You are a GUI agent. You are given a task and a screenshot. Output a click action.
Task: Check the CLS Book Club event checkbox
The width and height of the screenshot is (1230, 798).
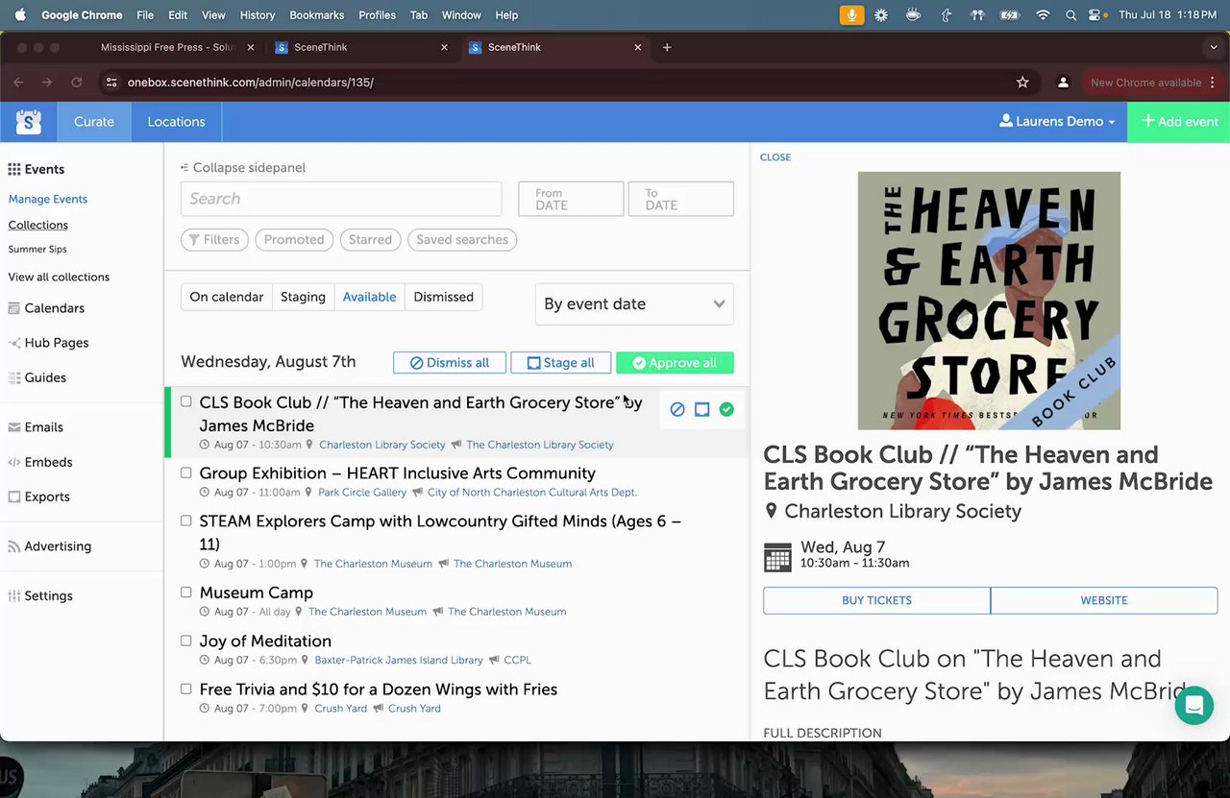(x=186, y=402)
